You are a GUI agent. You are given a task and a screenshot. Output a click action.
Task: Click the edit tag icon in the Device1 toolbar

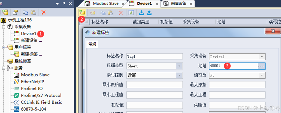(93, 13)
